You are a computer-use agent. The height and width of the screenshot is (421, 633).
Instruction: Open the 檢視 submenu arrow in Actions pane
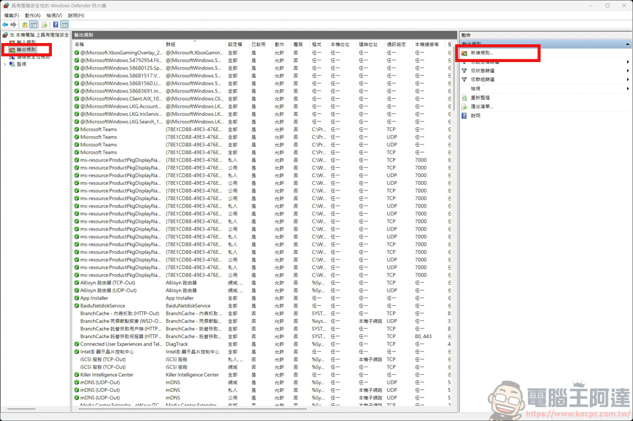click(628, 88)
